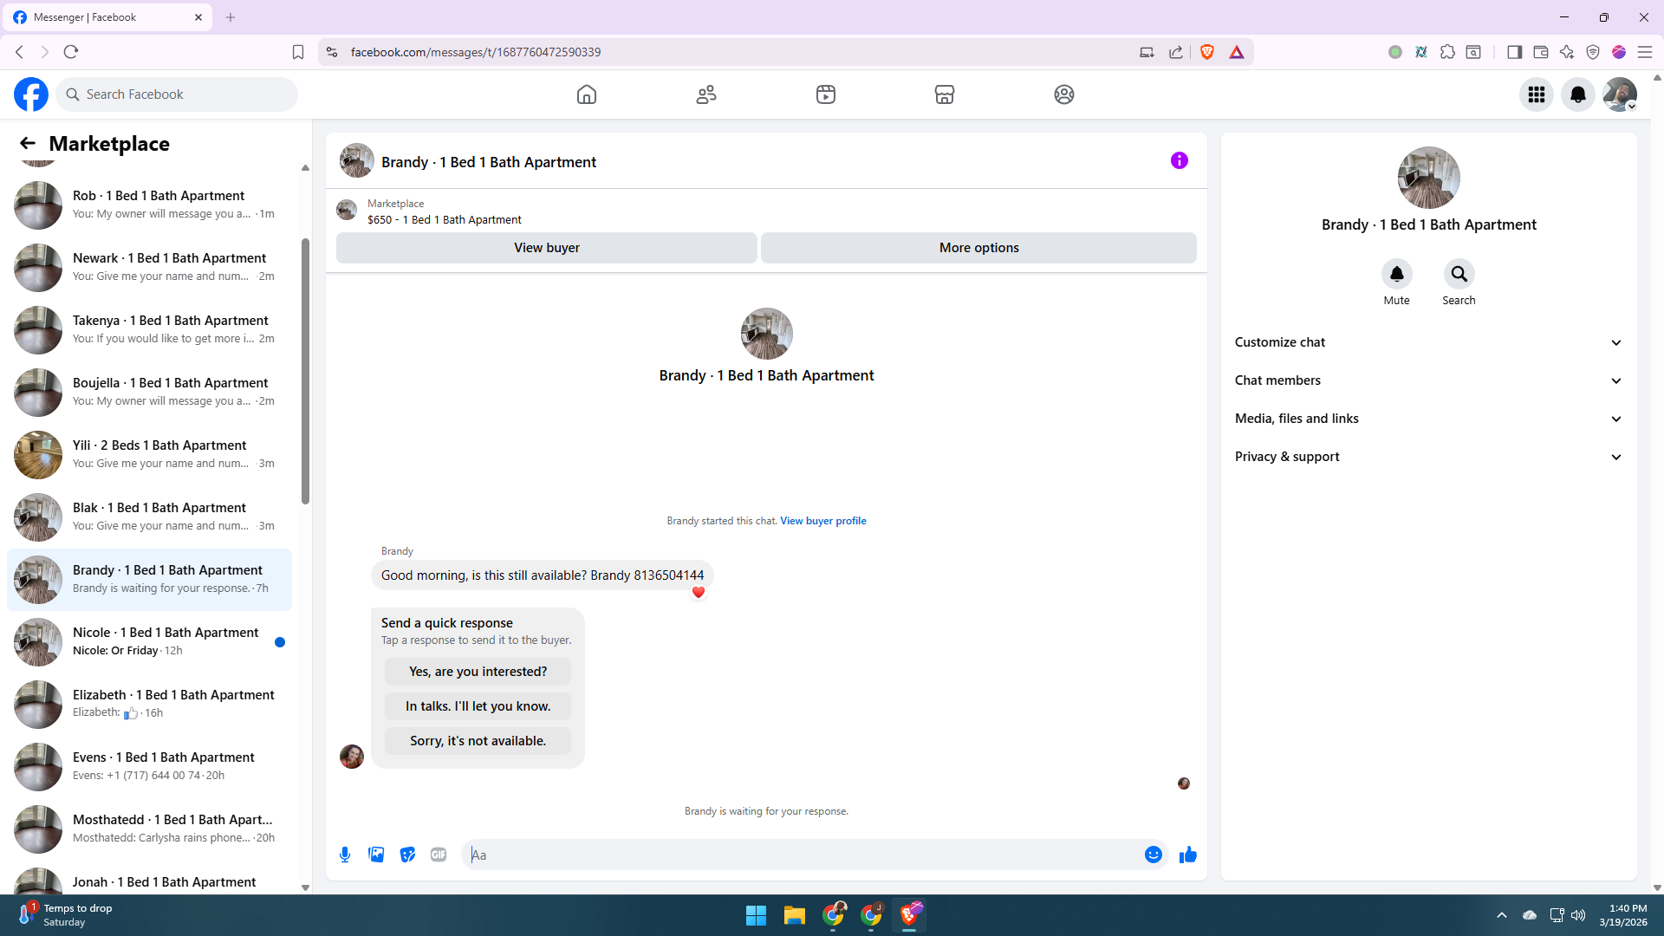Toggle the browser sidebar panel icon
Viewport: 1664px width, 936px height.
[1514, 52]
